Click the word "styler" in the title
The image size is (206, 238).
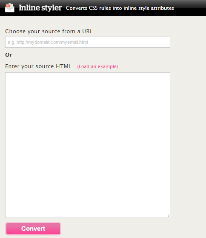[x=51, y=8]
